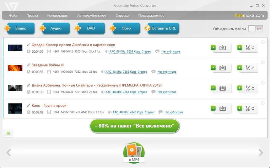Open scissors cut editor for Фредди Крюгер
This screenshot has width=270, height=168.
pos(248,48)
